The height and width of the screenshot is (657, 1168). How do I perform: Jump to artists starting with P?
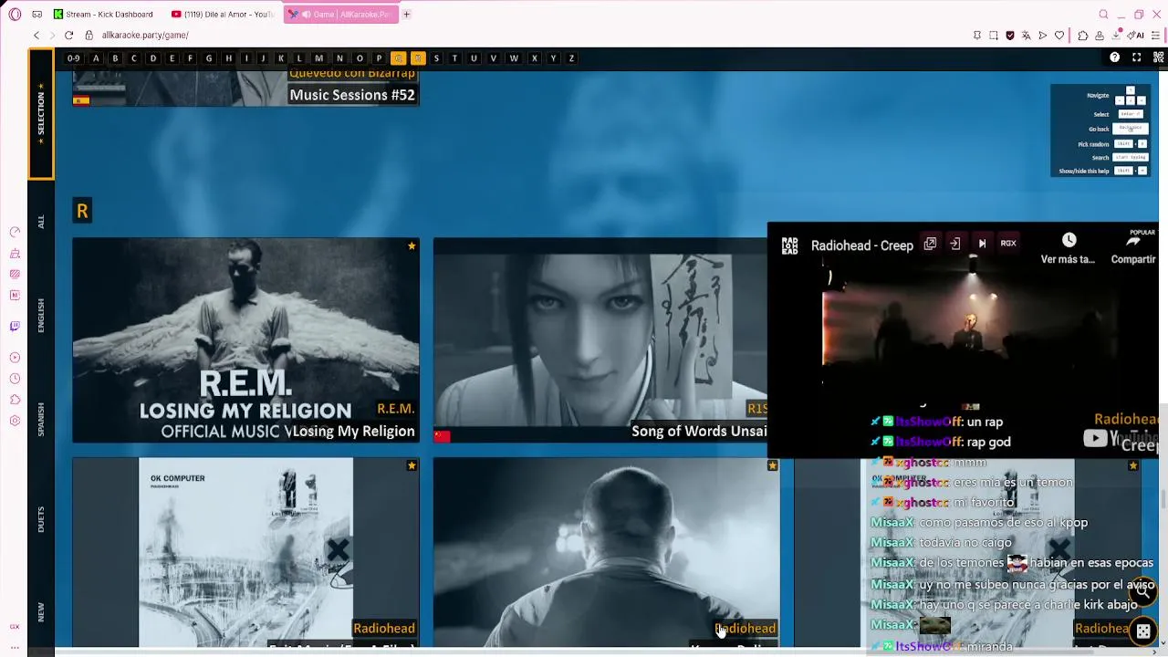tap(379, 57)
